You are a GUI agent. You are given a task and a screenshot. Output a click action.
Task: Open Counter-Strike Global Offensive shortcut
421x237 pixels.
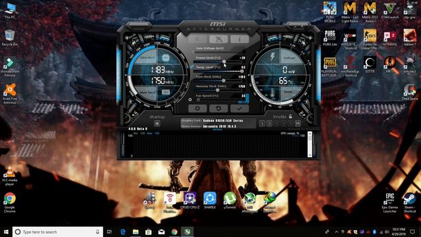(x=370, y=39)
